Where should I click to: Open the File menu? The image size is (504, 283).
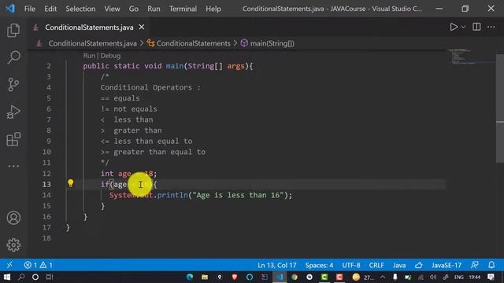pos(30,9)
